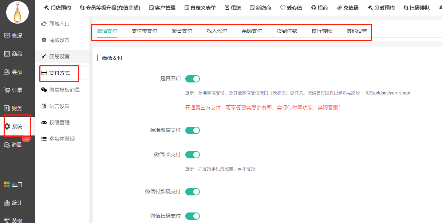Toggle the 微信付款码支付 switch
The height and width of the screenshot is (223, 442).
[x=193, y=192]
